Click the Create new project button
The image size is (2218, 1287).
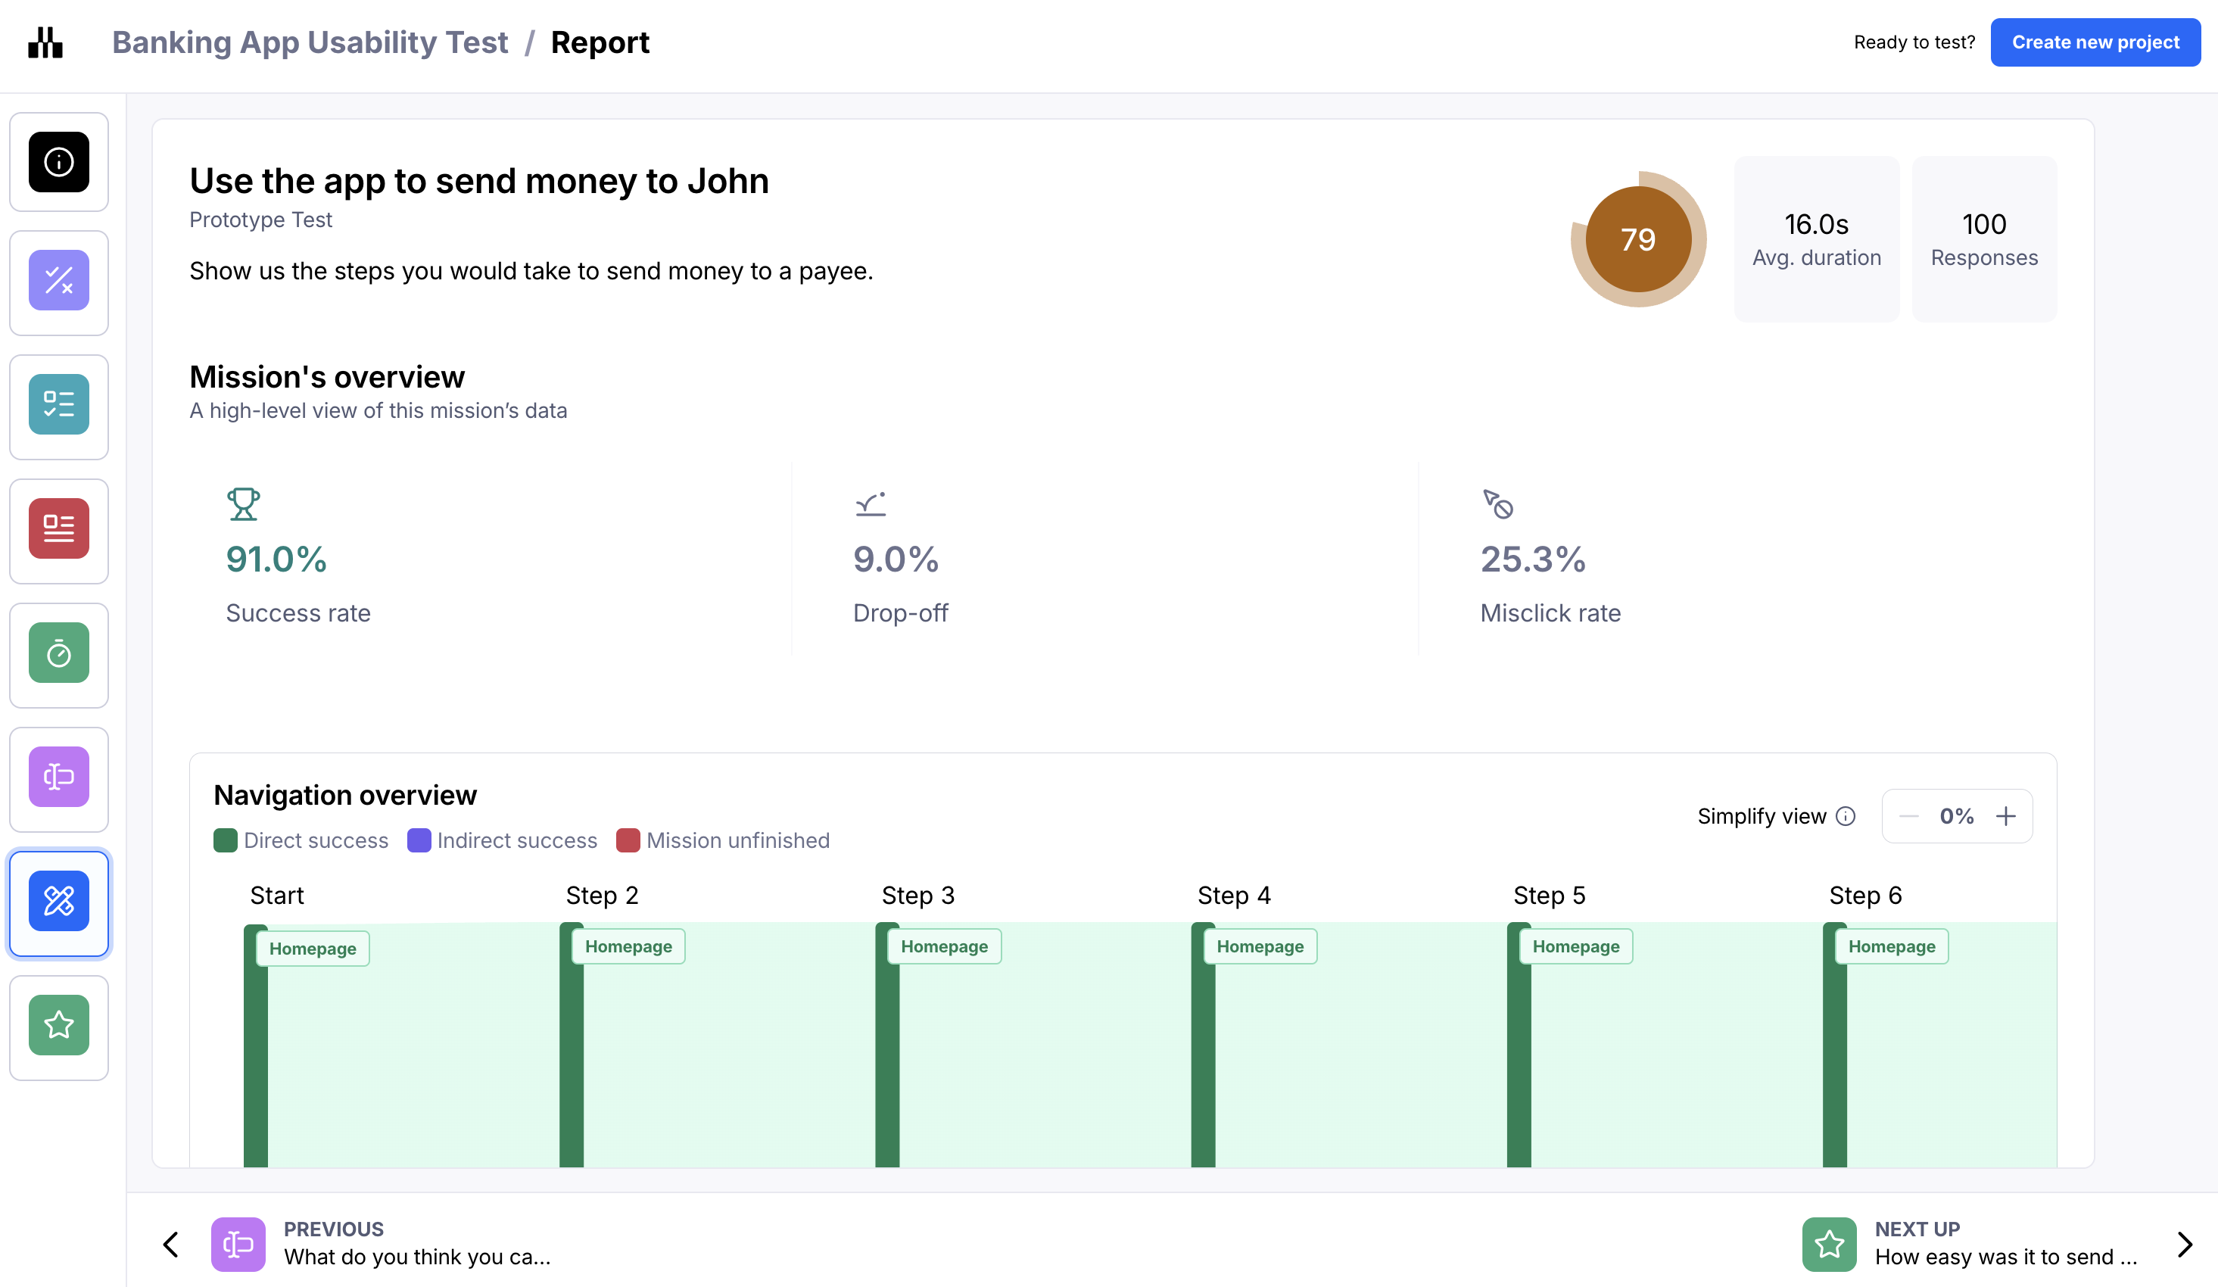(2095, 42)
